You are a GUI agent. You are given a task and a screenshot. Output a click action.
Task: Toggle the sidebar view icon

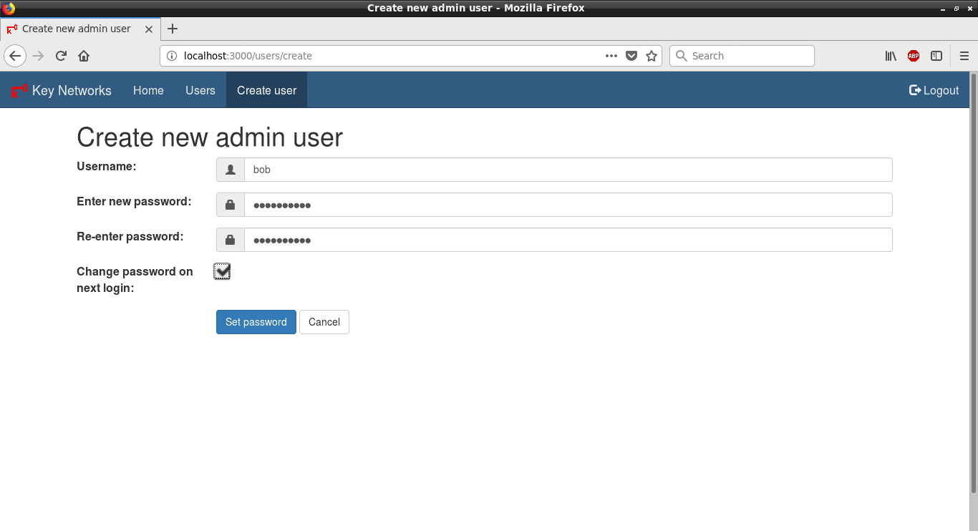tap(936, 56)
